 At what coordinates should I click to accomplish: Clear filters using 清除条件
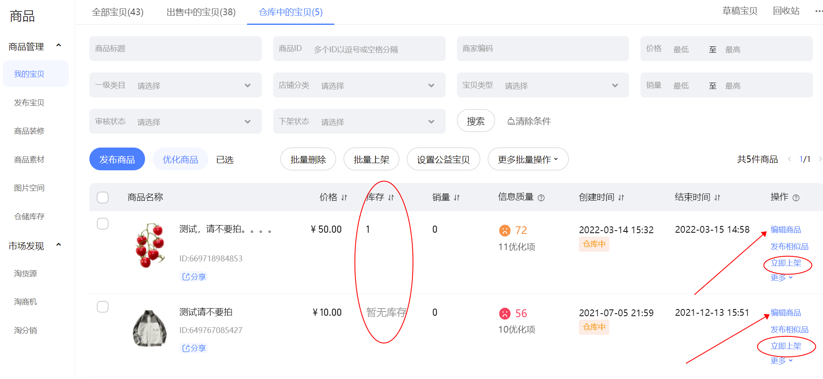tap(529, 121)
